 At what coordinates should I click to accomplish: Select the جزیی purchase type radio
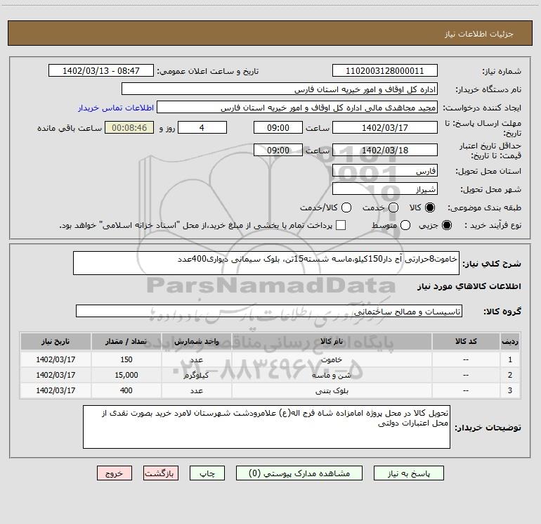[446, 225]
